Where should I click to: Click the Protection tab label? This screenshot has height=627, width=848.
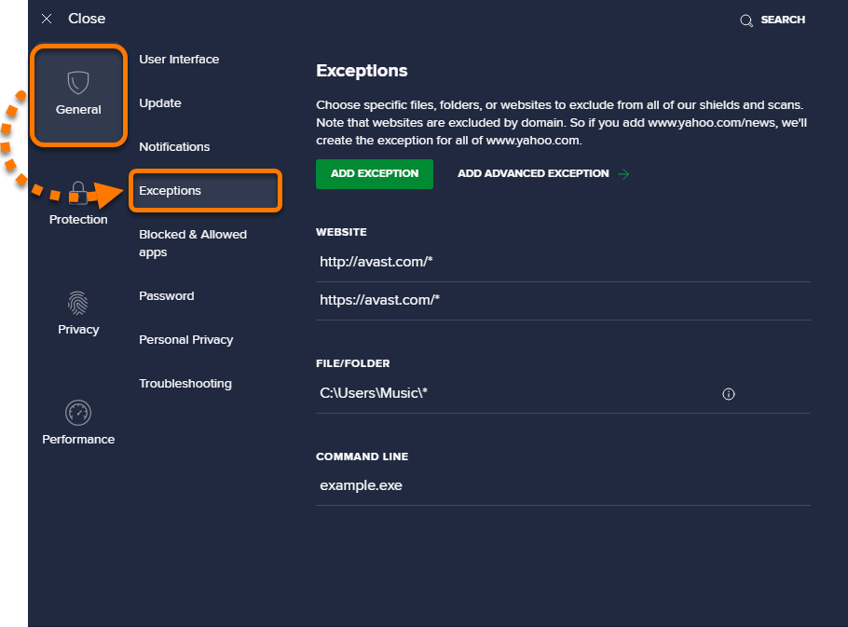78,220
